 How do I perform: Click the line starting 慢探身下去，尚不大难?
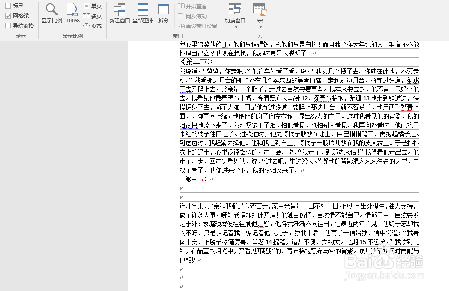(299, 107)
